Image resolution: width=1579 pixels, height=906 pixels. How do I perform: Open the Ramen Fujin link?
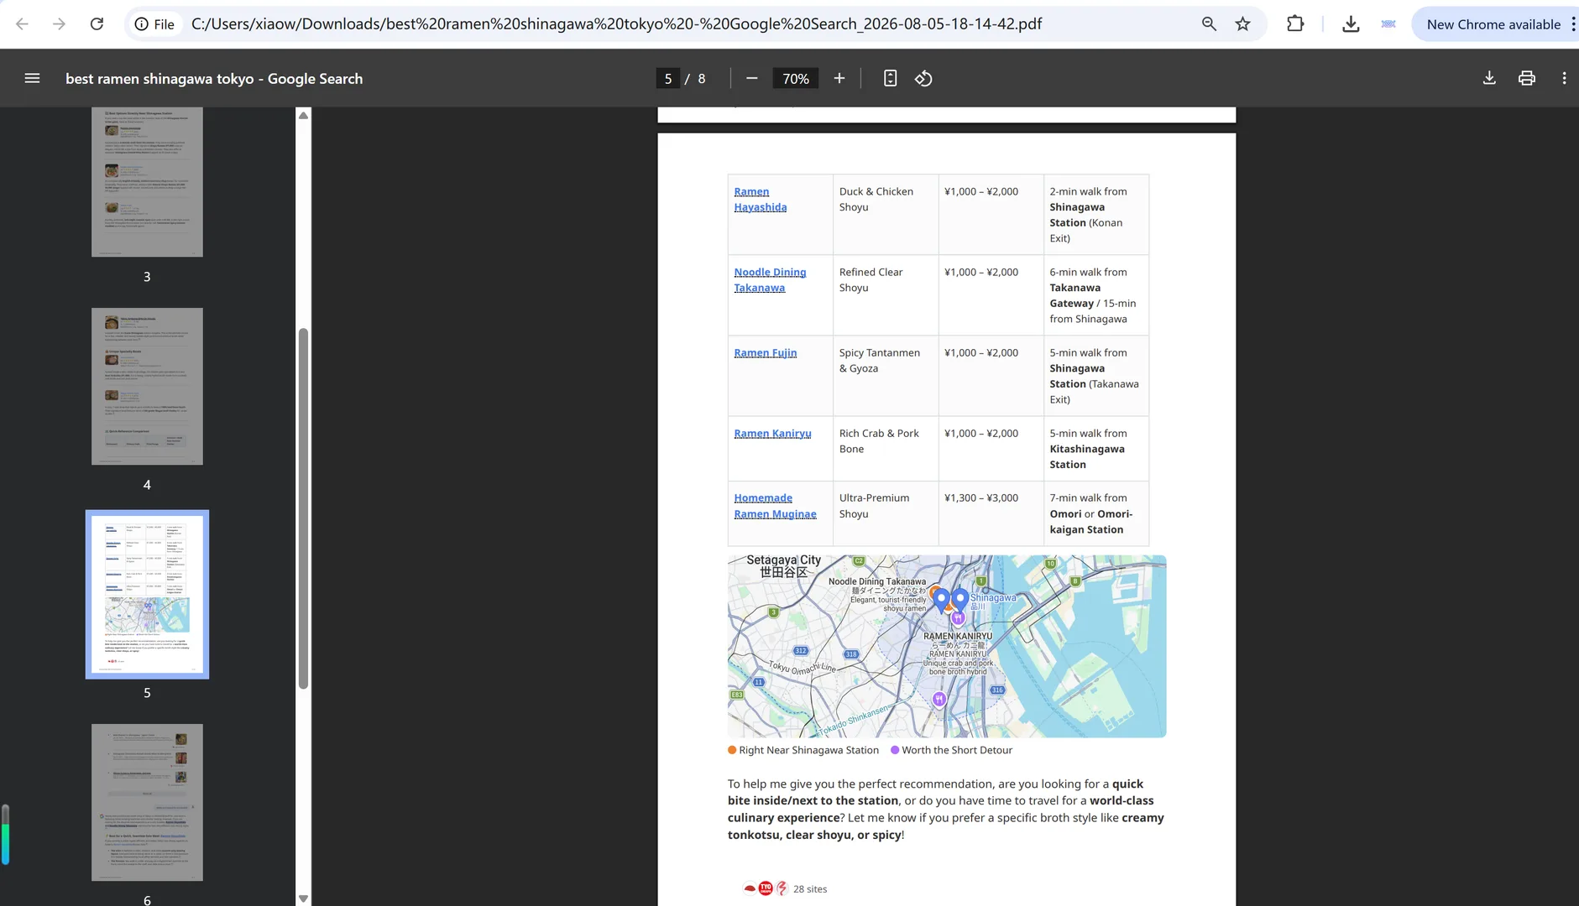coord(765,352)
